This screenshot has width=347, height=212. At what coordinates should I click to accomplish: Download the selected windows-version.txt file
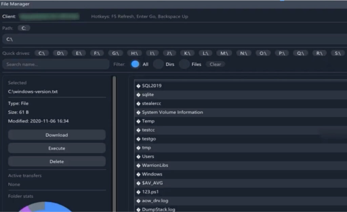[x=57, y=135]
